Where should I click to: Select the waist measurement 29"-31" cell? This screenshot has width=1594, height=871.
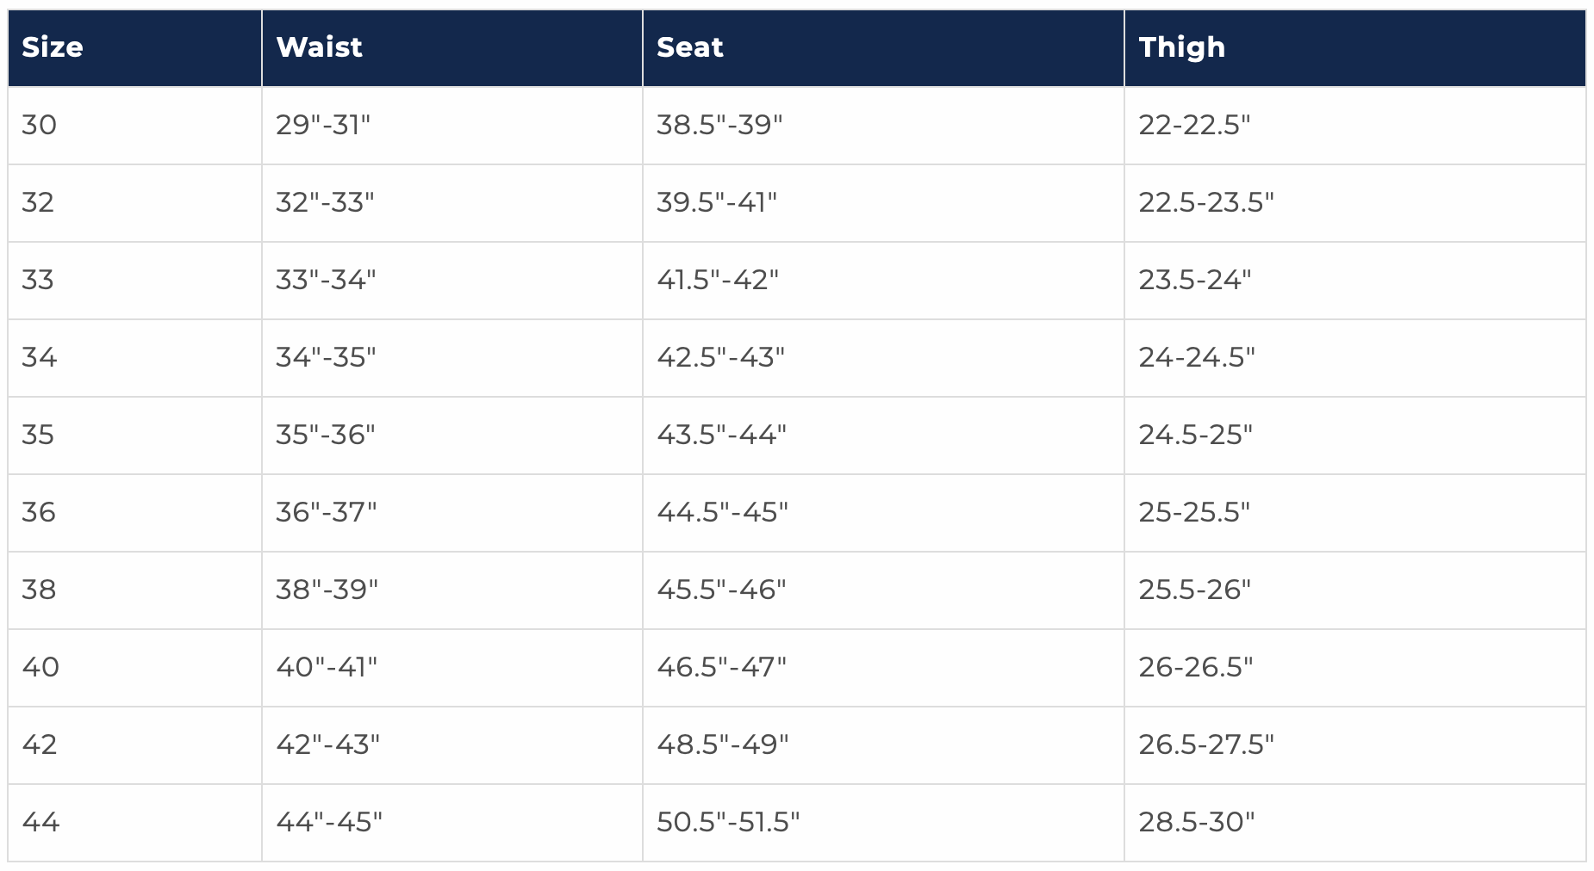tap(323, 126)
